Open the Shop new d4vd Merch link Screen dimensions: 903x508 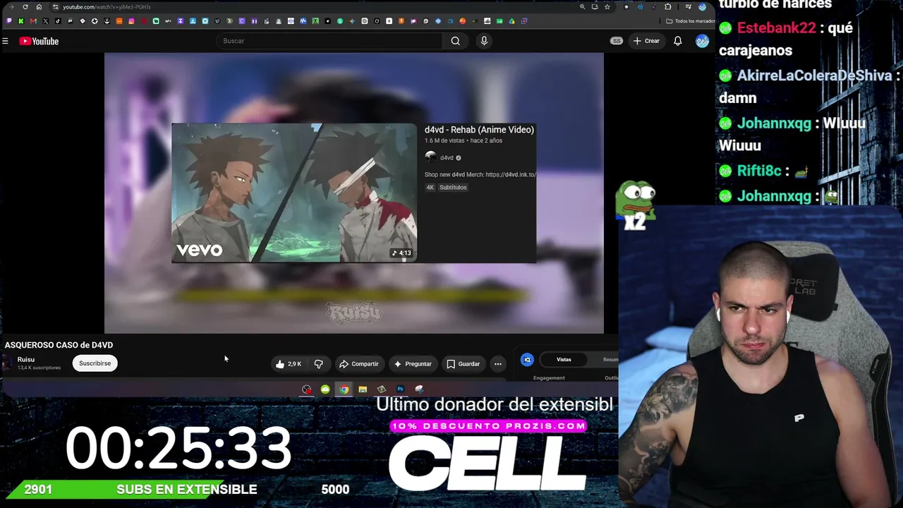tap(480, 174)
